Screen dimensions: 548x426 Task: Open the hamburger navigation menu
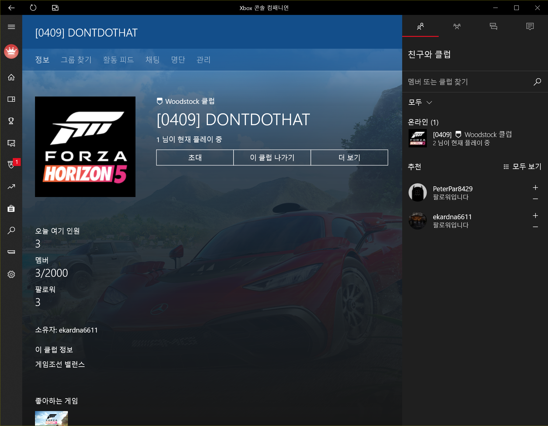(x=11, y=27)
